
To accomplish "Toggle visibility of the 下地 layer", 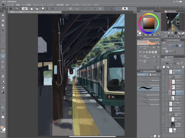I will tap(163, 98).
